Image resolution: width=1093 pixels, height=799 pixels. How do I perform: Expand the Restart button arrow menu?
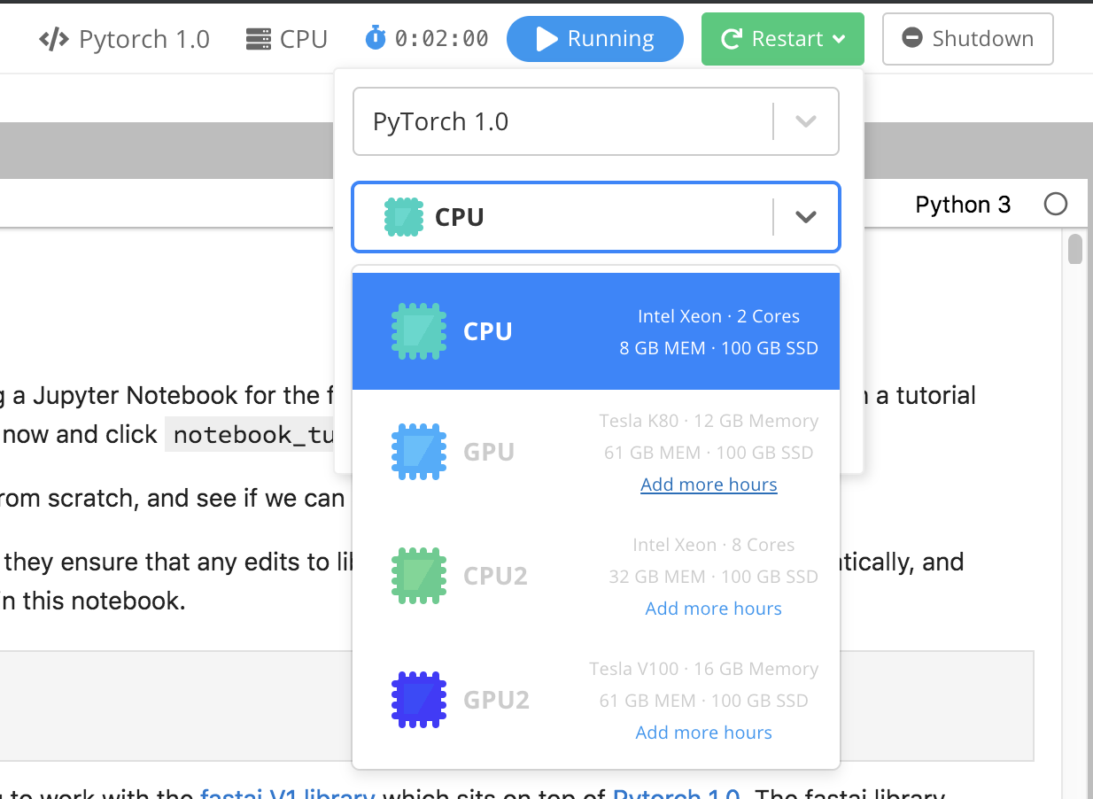[x=840, y=39]
